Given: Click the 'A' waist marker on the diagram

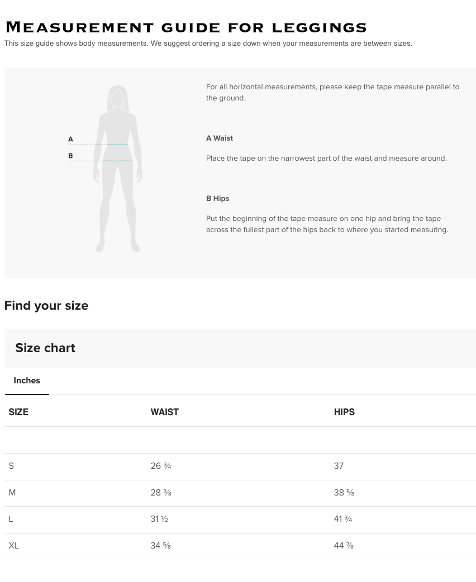Looking at the screenshot, I should point(70,139).
